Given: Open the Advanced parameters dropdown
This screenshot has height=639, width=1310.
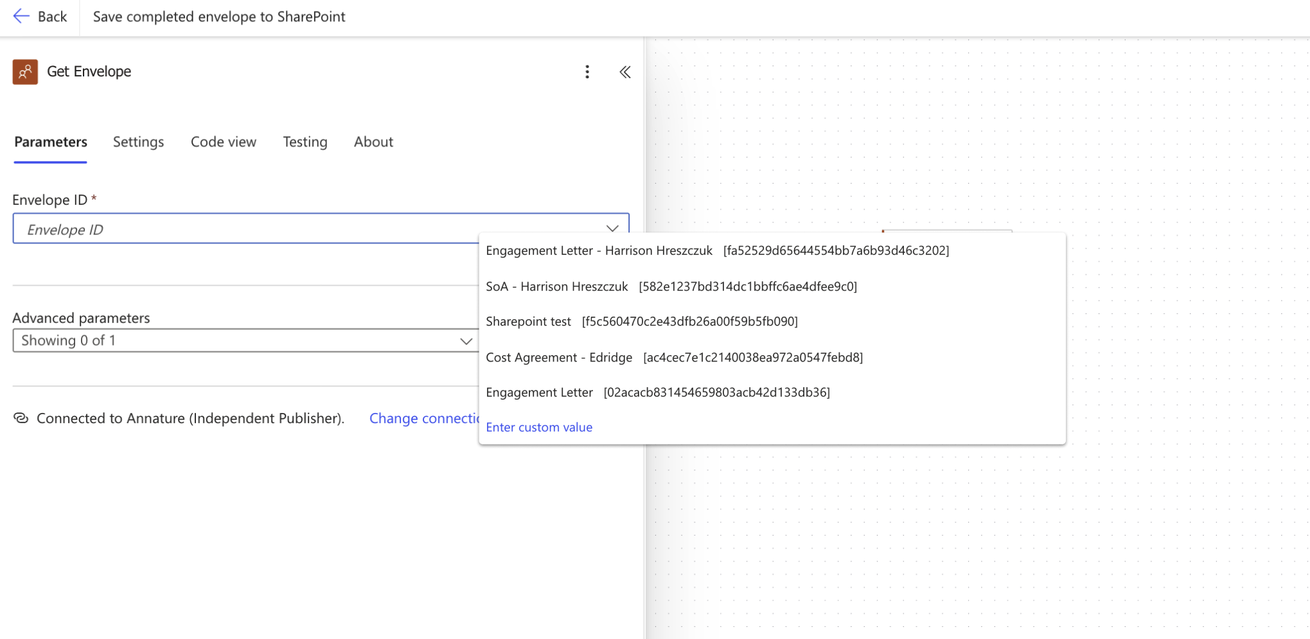Looking at the screenshot, I should [x=245, y=340].
